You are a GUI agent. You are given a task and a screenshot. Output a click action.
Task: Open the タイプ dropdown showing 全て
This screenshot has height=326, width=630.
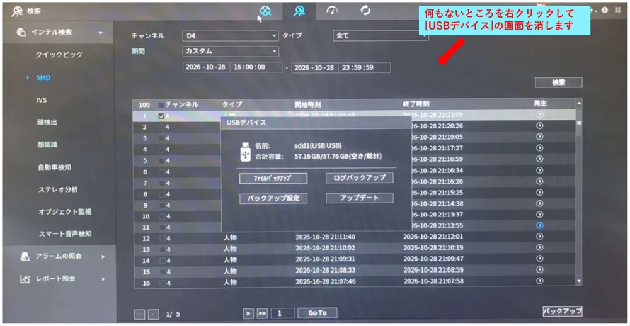(381, 36)
